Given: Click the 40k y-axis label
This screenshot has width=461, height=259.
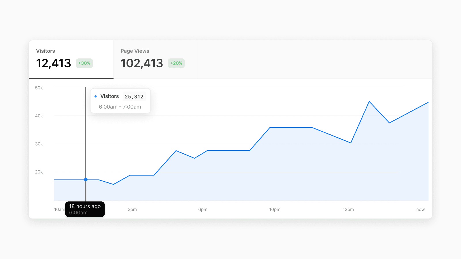Looking at the screenshot, I should [39, 116].
